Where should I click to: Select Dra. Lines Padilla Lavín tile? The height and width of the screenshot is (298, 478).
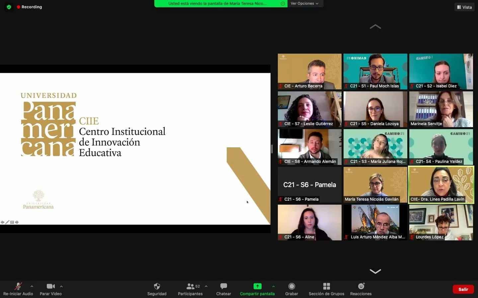coord(441,185)
